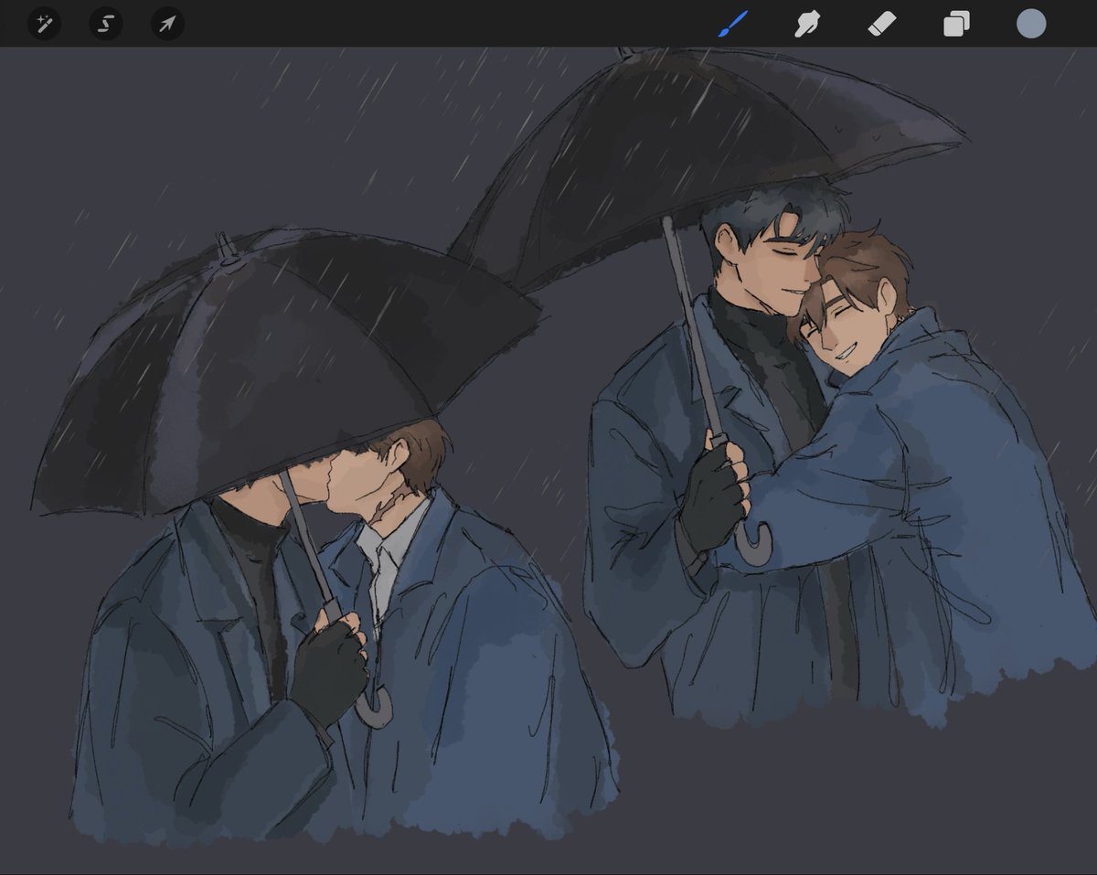Select the Eraser tool
This screenshot has height=875, width=1097.
point(882,24)
